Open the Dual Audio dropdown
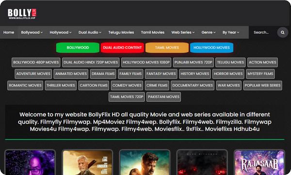Image resolution: width=291 pixels, height=175 pixels. point(90,32)
